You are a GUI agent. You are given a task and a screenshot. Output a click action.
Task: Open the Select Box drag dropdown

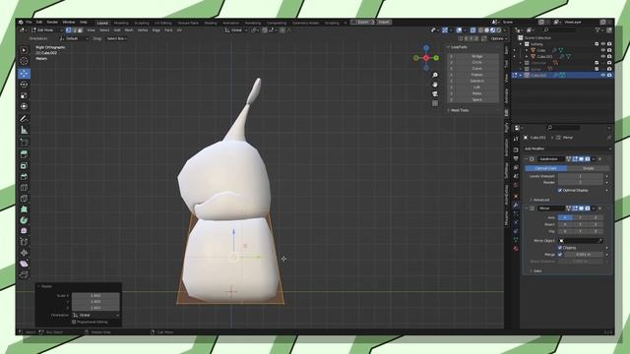(x=116, y=38)
